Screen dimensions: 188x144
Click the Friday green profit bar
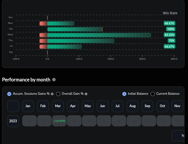coord(65,47)
